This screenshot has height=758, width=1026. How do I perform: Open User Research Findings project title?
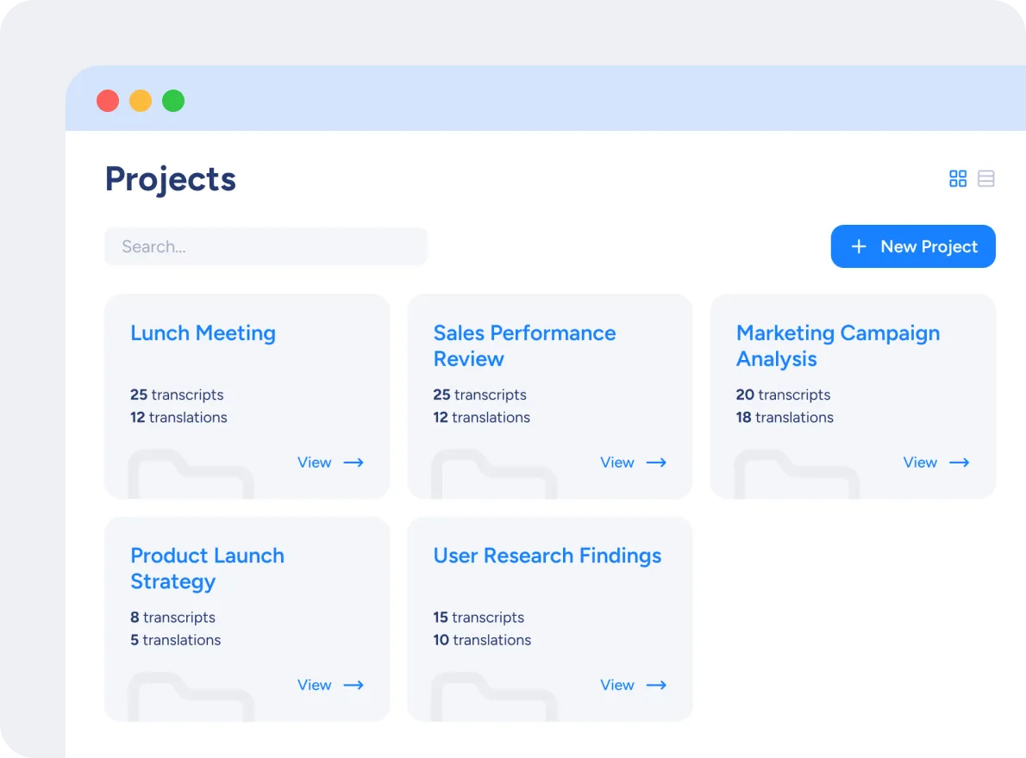pos(547,556)
